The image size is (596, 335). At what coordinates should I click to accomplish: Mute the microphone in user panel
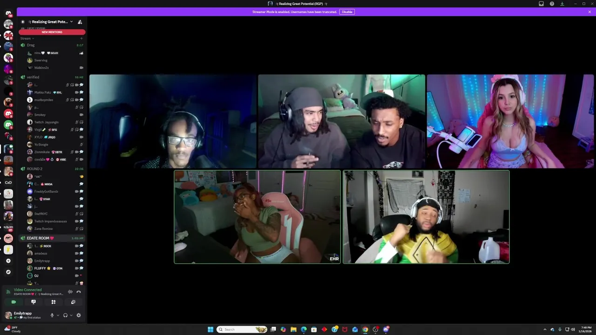click(x=52, y=315)
